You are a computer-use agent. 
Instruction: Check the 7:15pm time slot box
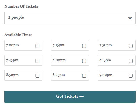(84, 46)
